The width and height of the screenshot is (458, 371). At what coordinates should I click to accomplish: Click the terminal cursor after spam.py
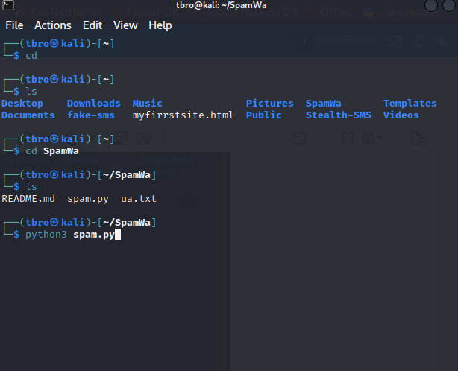(x=118, y=235)
